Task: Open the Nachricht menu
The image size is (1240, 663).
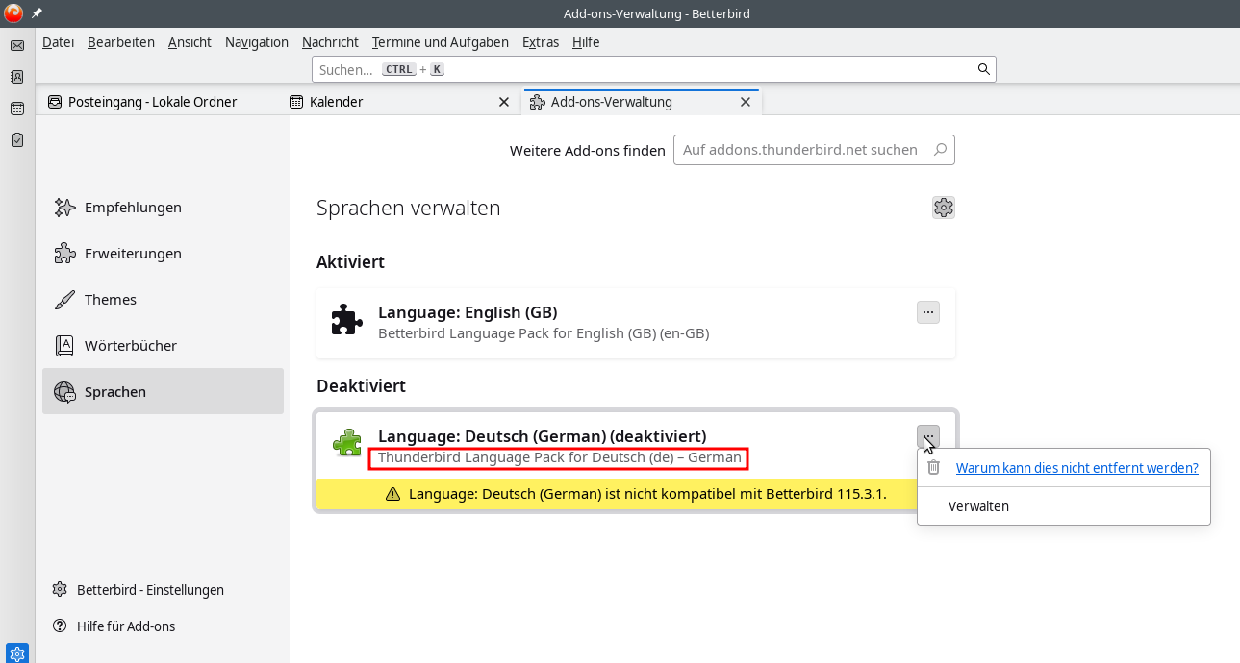Action: [330, 42]
